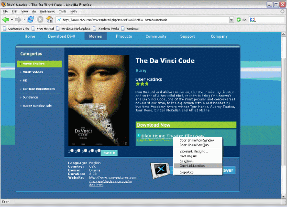Click the page scrollbar up arrow
Viewport: 287px width, 207px height.
(283, 34)
